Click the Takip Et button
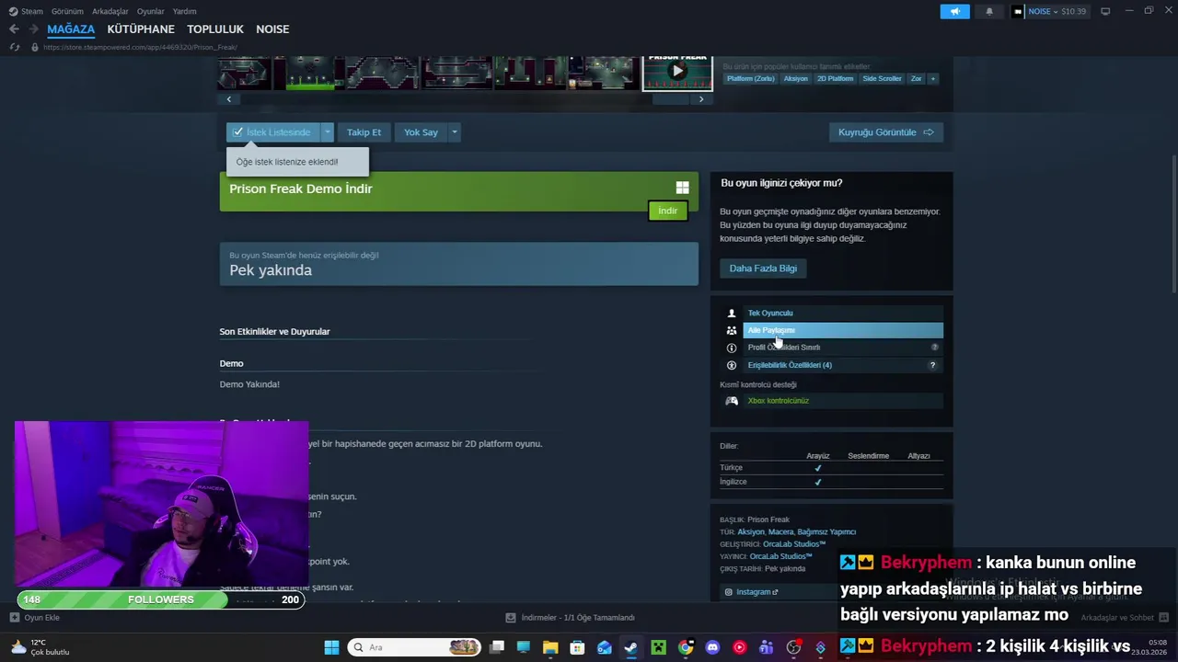This screenshot has height=662, width=1178. [364, 132]
